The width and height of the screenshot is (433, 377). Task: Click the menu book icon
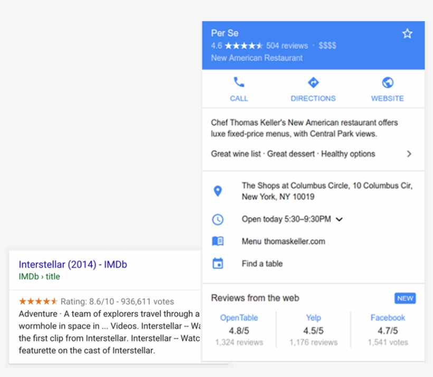click(x=218, y=241)
